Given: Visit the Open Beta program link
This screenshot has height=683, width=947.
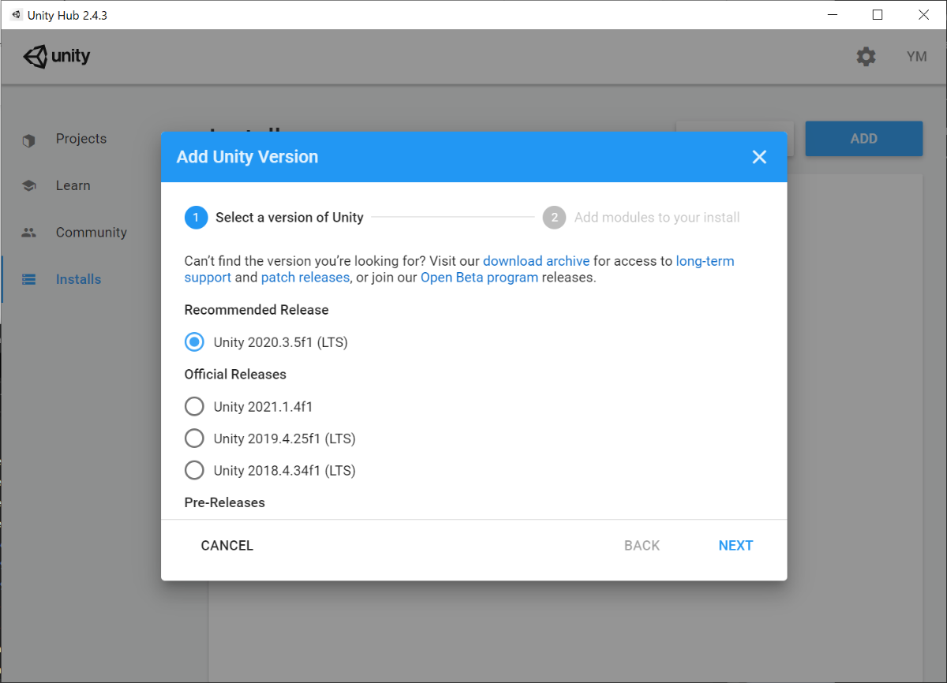Looking at the screenshot, I should pyautogui.click(x=480, y=278).
